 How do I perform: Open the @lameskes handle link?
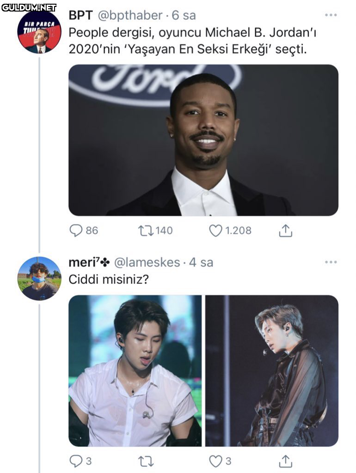147,262
